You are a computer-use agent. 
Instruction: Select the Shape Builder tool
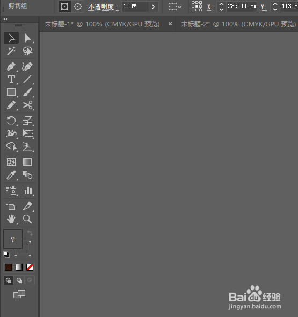click(11, 146)
